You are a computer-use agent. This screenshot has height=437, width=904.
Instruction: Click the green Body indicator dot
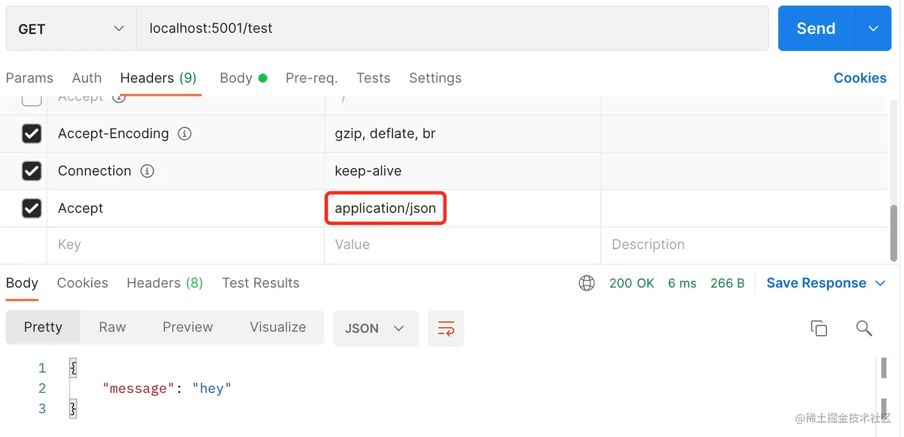[262, 78]
